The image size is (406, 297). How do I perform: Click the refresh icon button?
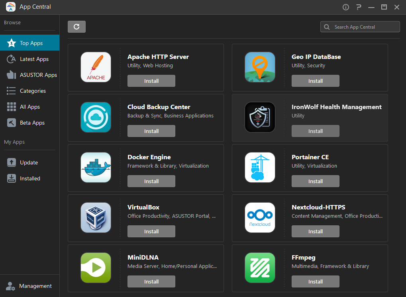(x=76, y=27)
